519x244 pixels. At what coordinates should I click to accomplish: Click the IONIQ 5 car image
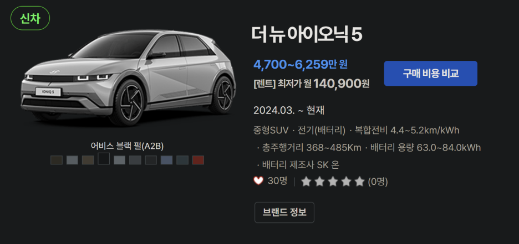(x=129, y=78)
